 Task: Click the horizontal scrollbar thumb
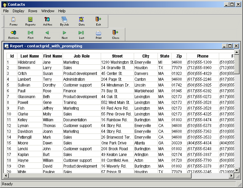pyautogui.click(x=100, y=176)
